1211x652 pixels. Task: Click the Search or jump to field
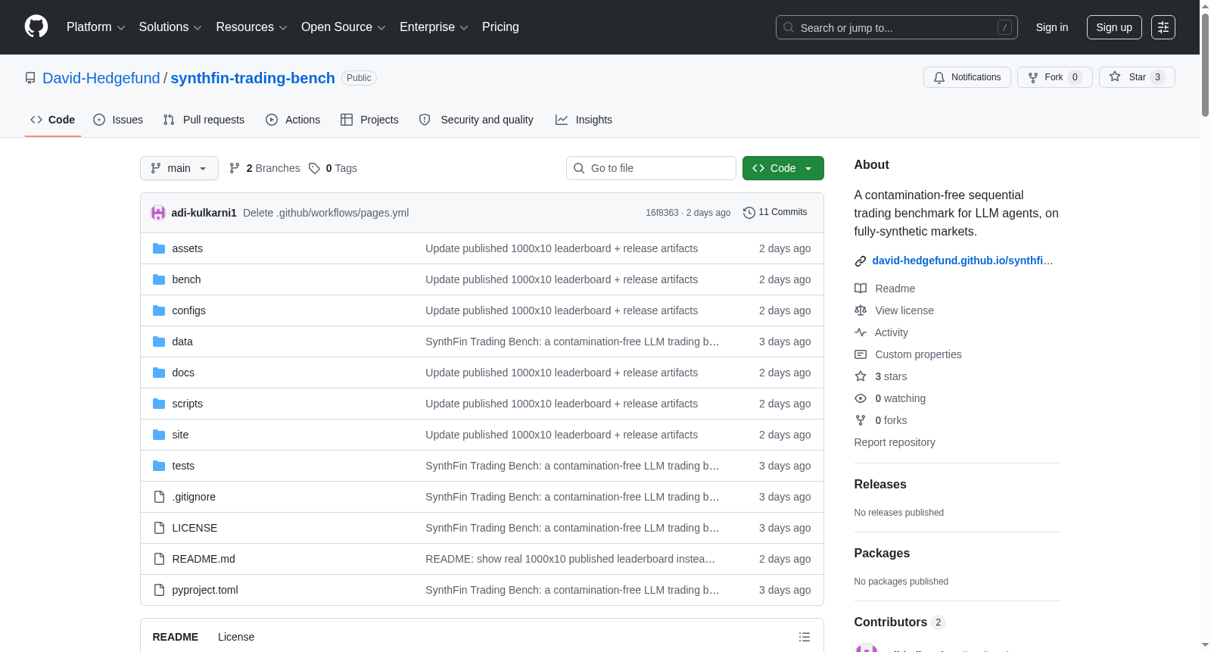(897, 27)
